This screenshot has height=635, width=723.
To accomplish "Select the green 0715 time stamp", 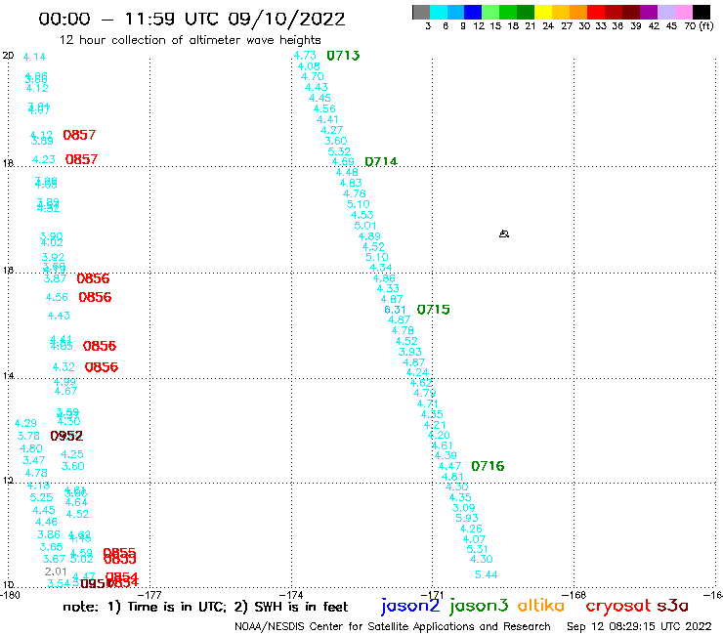I will coord(434,310).
